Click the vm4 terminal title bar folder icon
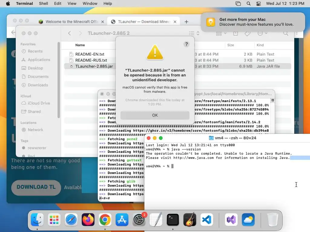The height and width of the screenshot is (232, 310). (x=211, y=138)
